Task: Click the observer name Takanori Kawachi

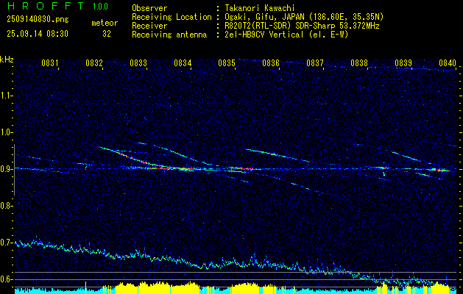Action: 260,8
